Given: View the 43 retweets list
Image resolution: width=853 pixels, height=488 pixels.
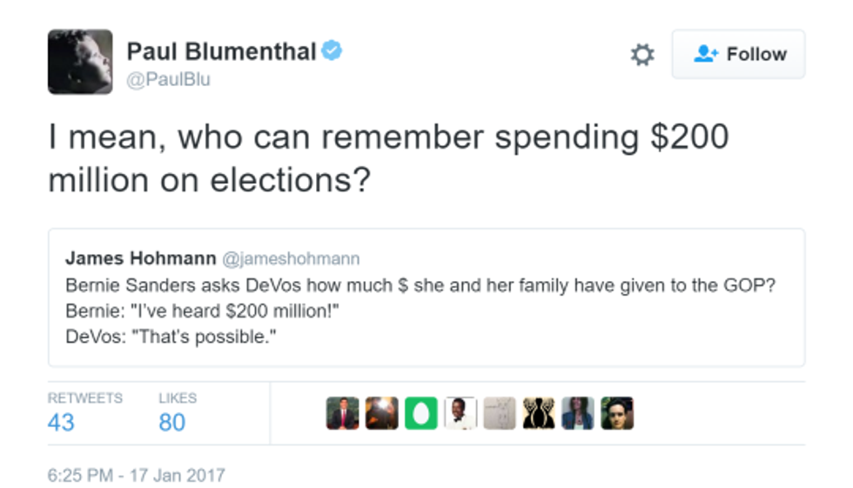Looking at the screenshot, I should 61,422.
